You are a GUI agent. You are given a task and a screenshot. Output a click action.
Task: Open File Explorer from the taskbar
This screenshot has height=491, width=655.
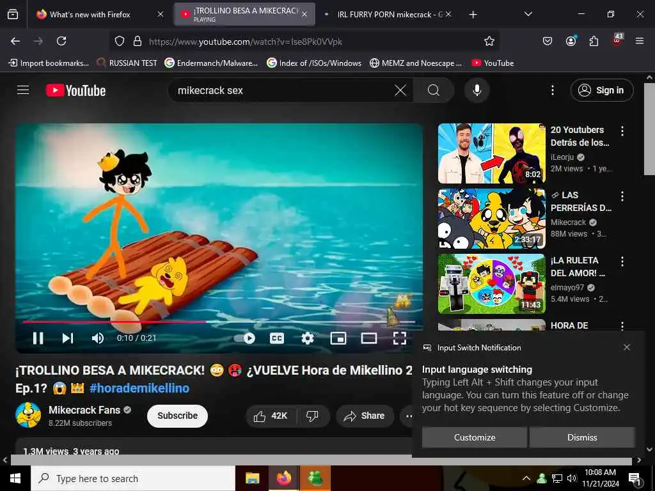coord(252,478)
